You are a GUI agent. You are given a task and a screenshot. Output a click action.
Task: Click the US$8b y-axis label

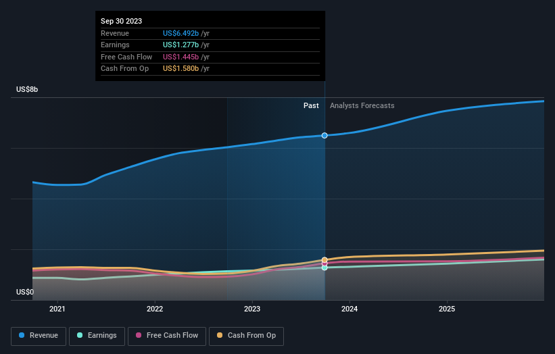point(27,89)
